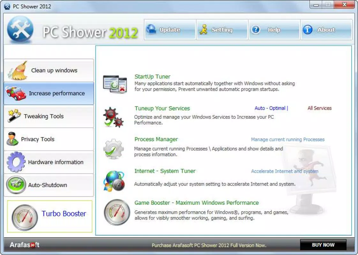
Task: Open Game Booster - Maximum Windows Performance
Action: click(x=197, y=203)
